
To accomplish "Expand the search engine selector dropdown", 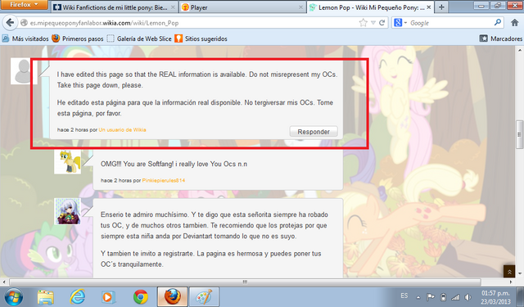I will [400, 23].
